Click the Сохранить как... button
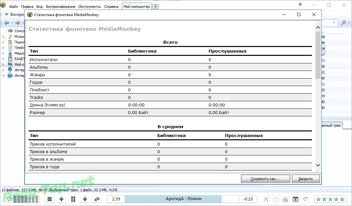This screenshot has width=352, height=206. tap(265, 179)
